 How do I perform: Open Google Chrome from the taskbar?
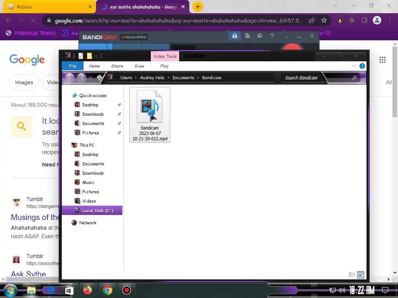click(108, 290)
